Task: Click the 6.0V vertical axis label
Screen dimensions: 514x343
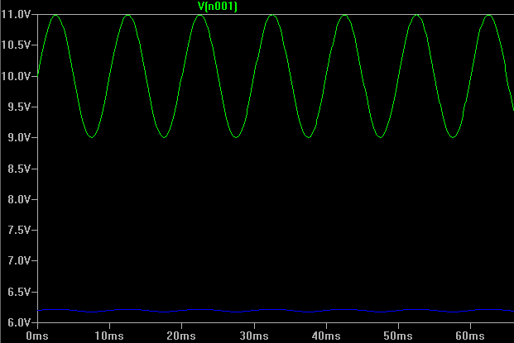Action: tap(18, 322)
